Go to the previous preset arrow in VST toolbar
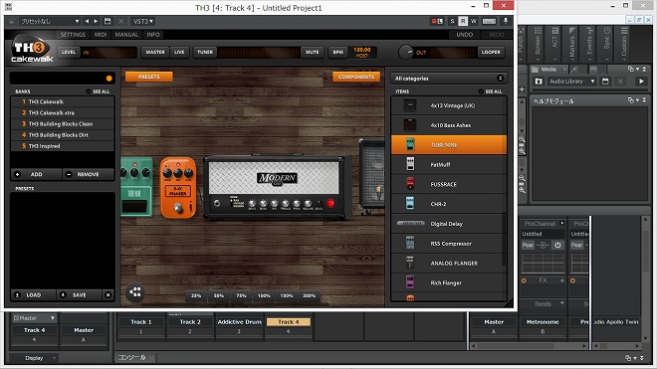This screenshot has width=657, height=369. (x=87, y=21)
